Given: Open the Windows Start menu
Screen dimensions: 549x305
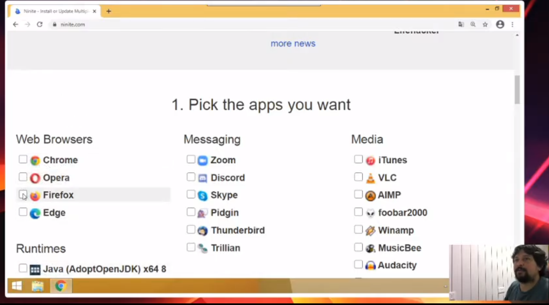Looking at the screenshot, I should click(x=17, y=286).
